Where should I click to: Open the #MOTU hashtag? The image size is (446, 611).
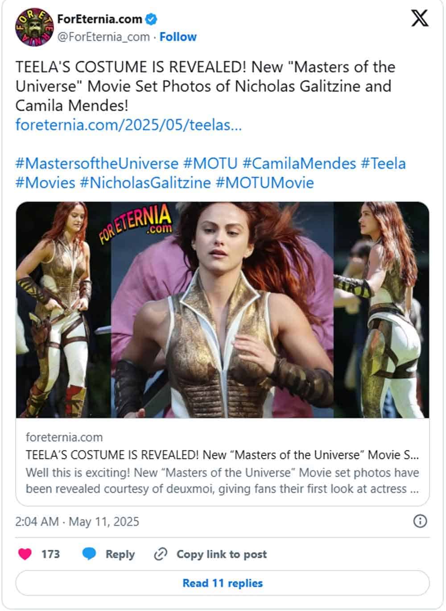(x=211, y=163)
